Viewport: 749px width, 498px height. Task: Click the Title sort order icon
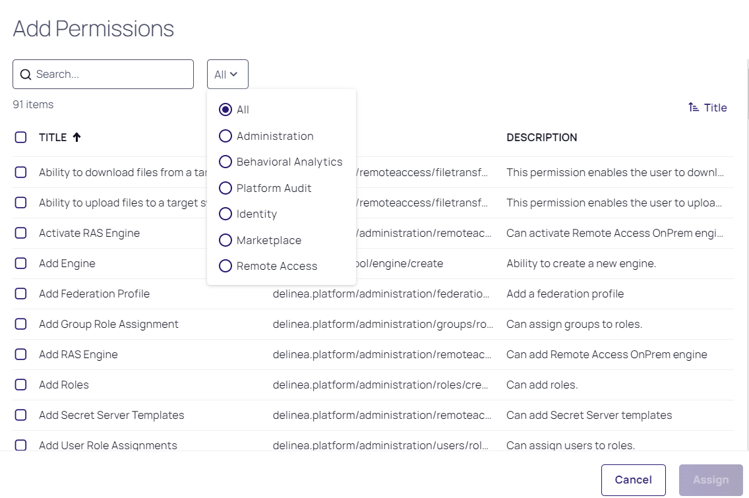coord(694,108)
